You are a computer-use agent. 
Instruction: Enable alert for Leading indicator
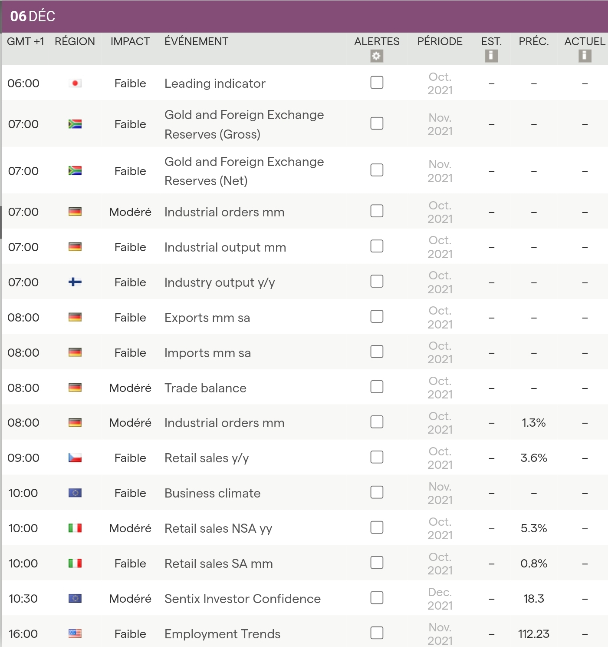(x=377, y=83)
